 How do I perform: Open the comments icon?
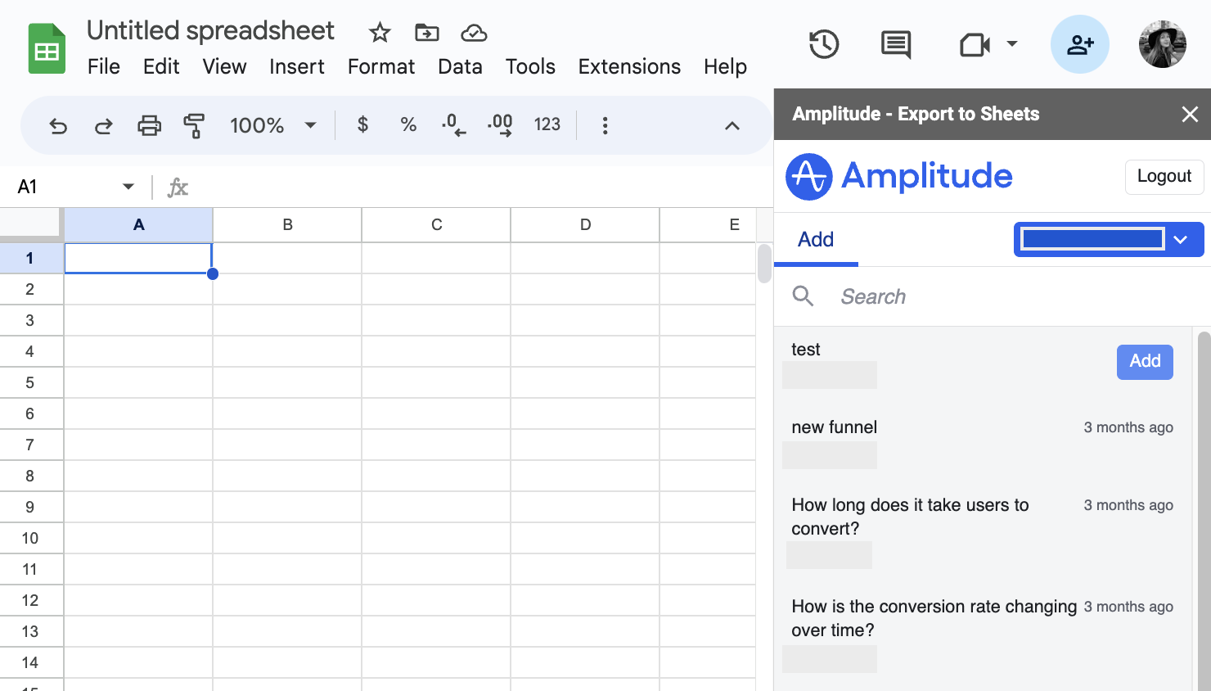pos(896,44)
